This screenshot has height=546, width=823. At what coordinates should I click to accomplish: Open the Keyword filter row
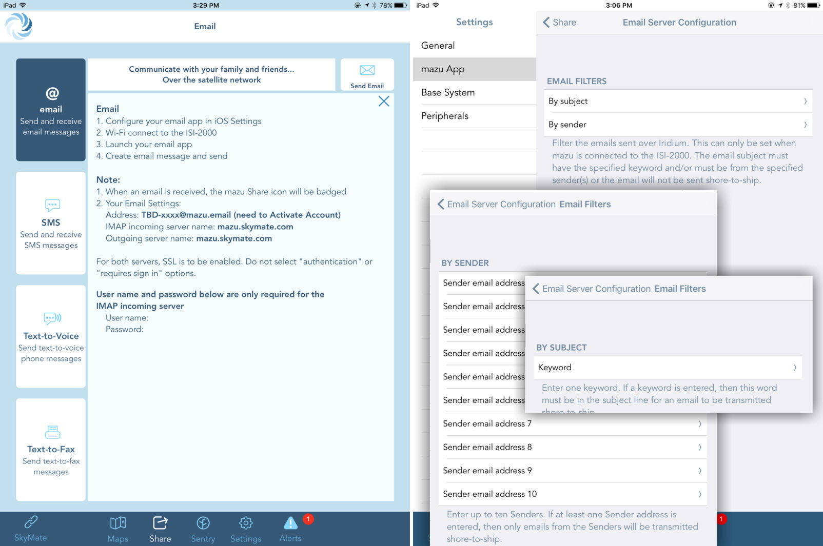tap(668, 368)
